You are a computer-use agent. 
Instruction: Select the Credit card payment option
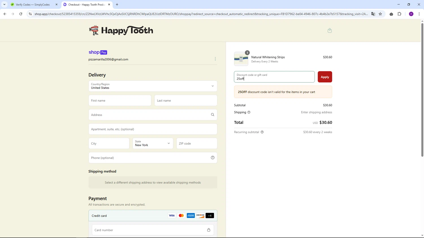pyautogui.click(x=153, y=215)
